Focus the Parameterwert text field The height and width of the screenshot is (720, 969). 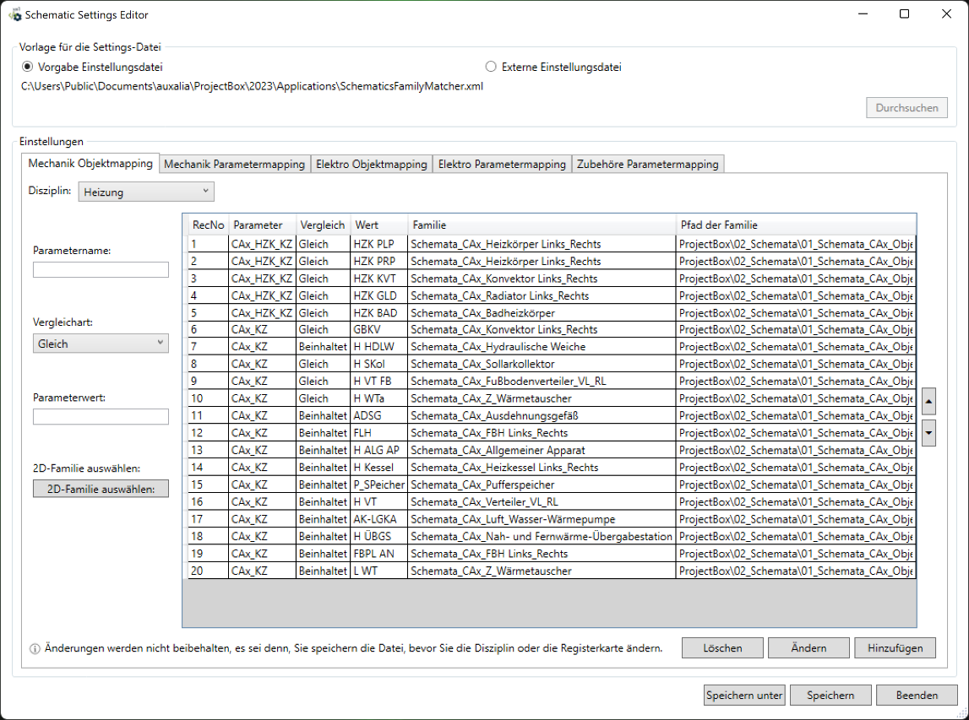click(101, 417)
